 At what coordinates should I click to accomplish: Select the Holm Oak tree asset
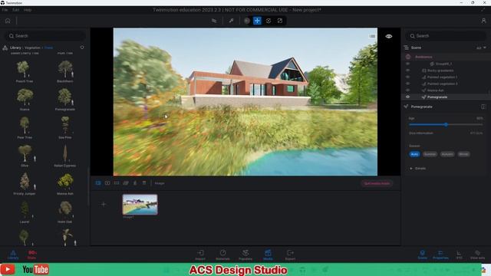[65, 212]
